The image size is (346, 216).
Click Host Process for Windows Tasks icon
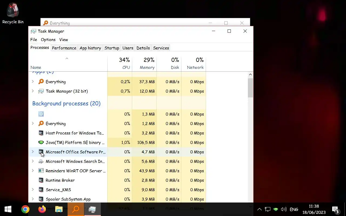point(41,133)
